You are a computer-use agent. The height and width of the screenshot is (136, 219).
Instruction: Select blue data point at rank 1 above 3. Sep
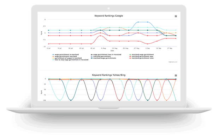(x=148, y=22)
